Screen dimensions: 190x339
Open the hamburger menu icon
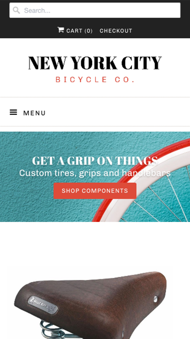click(13, 112)
